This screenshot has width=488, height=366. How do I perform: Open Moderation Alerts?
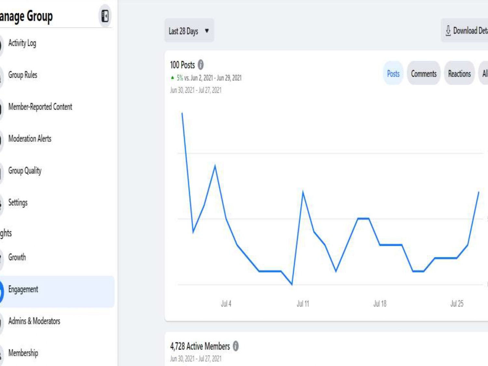pos(30,139)
